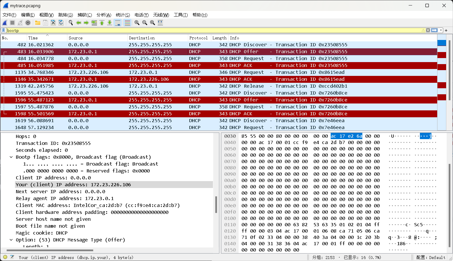Jump to last packet icon

110,23
